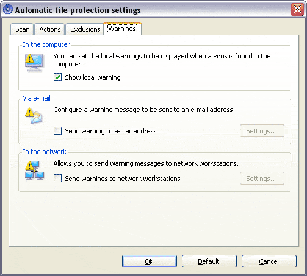Click the network workstations warning icon
The width and height of the screenshot is (307, 276).
coord(34,171)
